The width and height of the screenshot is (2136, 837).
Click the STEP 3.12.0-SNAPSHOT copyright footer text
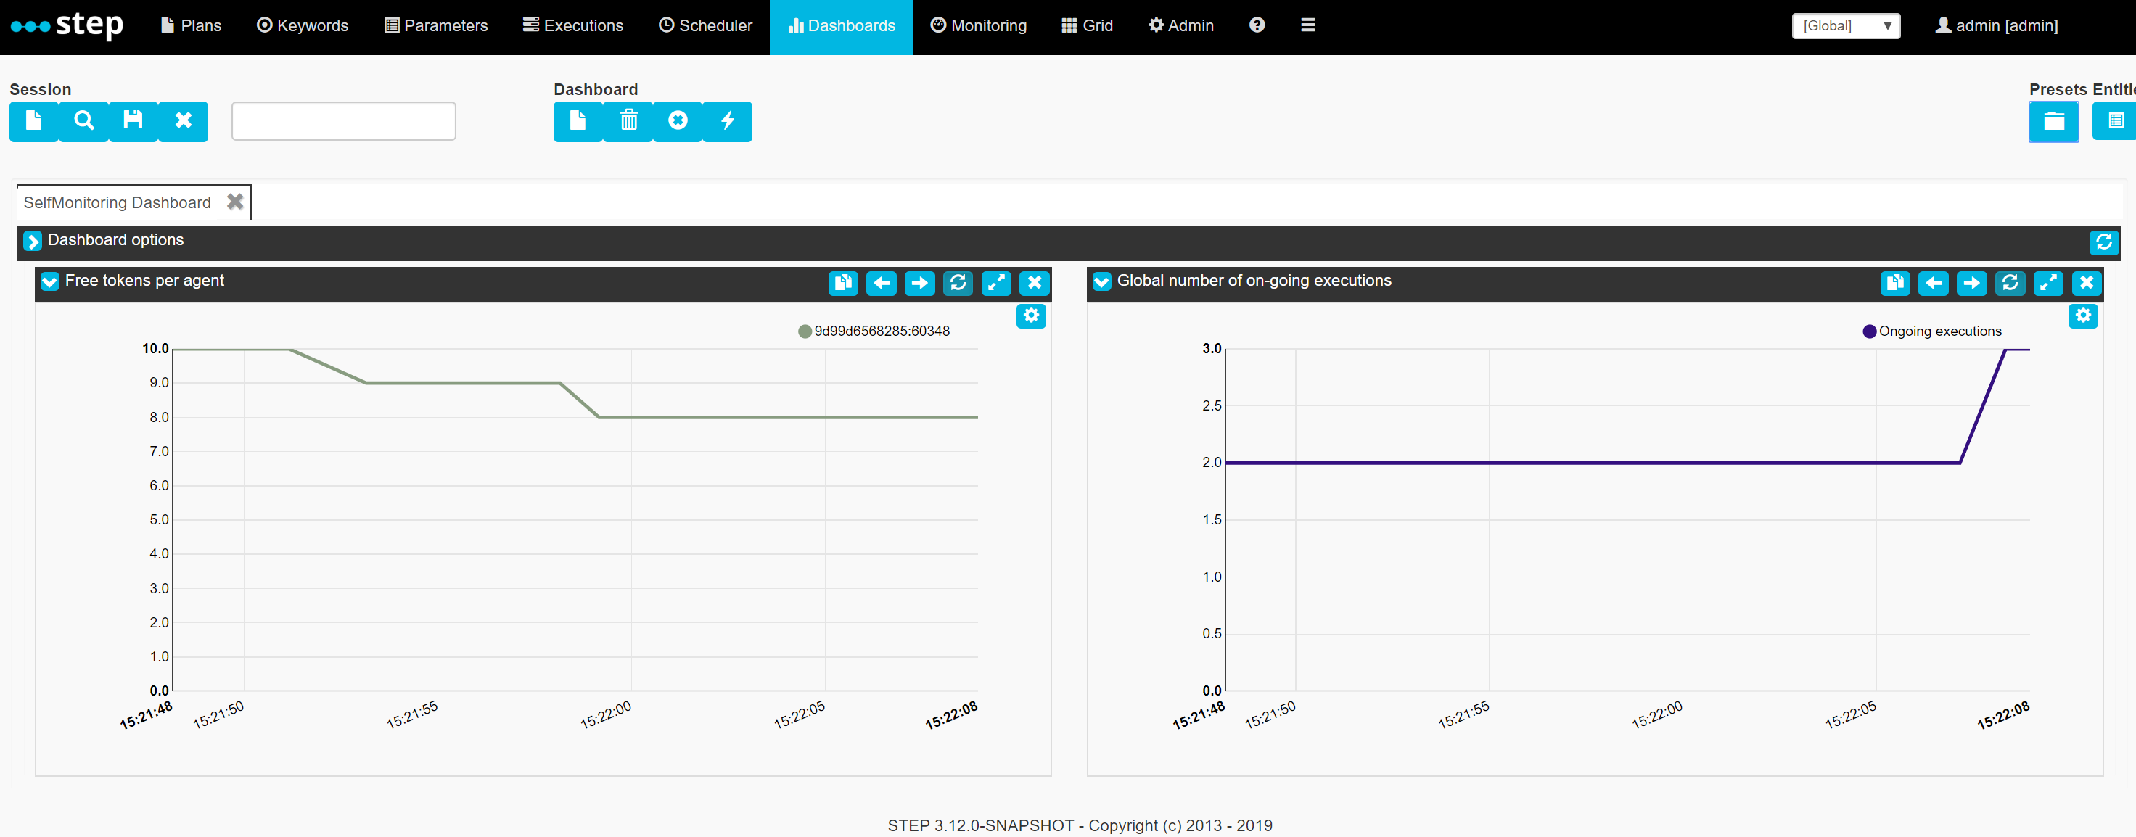tap(1080, 825)
